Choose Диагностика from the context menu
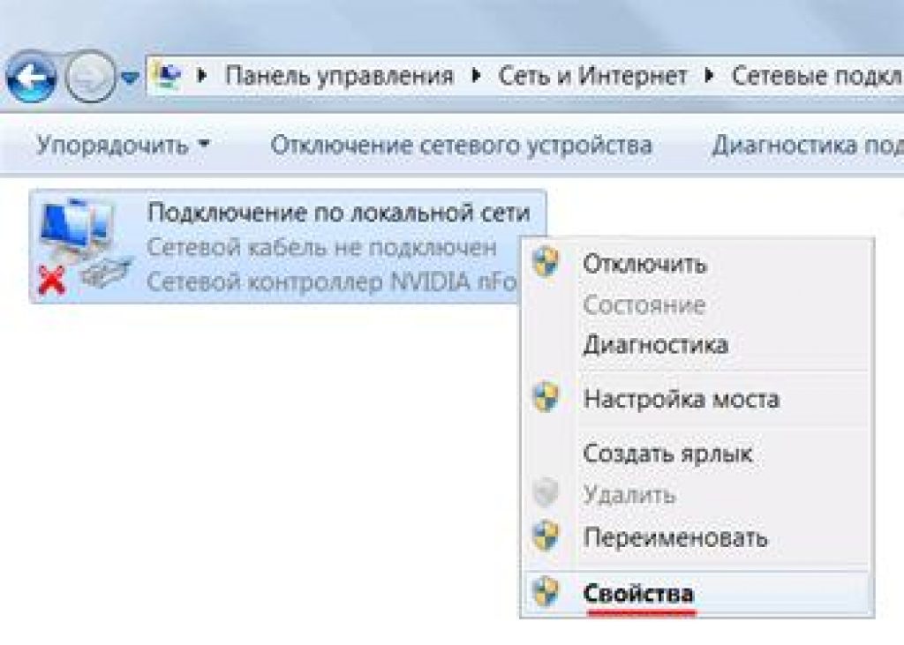 tap(655, 344)
